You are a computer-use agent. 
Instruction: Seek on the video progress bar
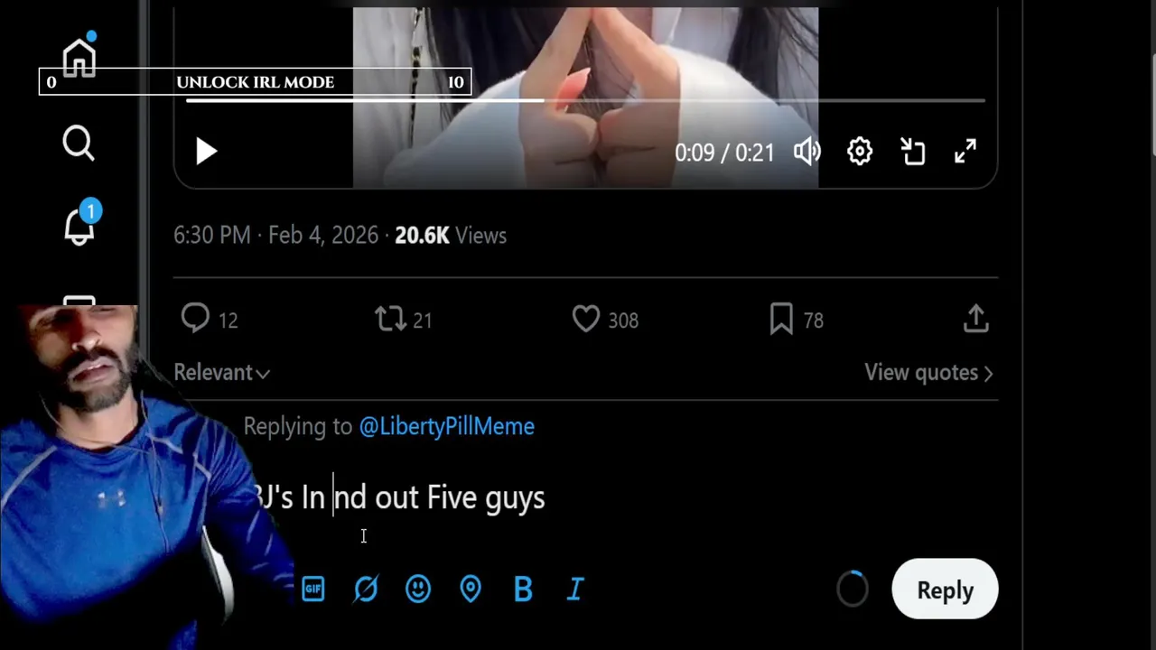(585, 100)
